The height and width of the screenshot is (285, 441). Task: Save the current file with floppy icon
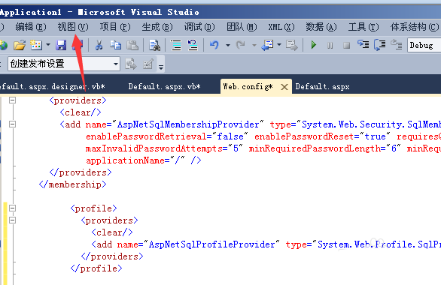[61, 45]
